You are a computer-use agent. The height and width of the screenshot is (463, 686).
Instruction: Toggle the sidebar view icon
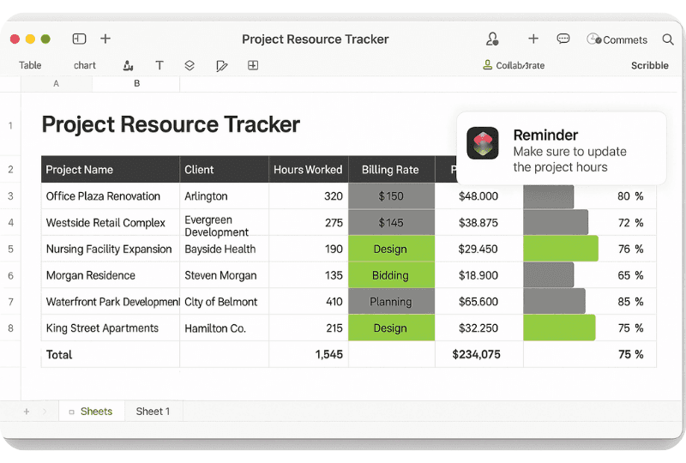point(79,39)
